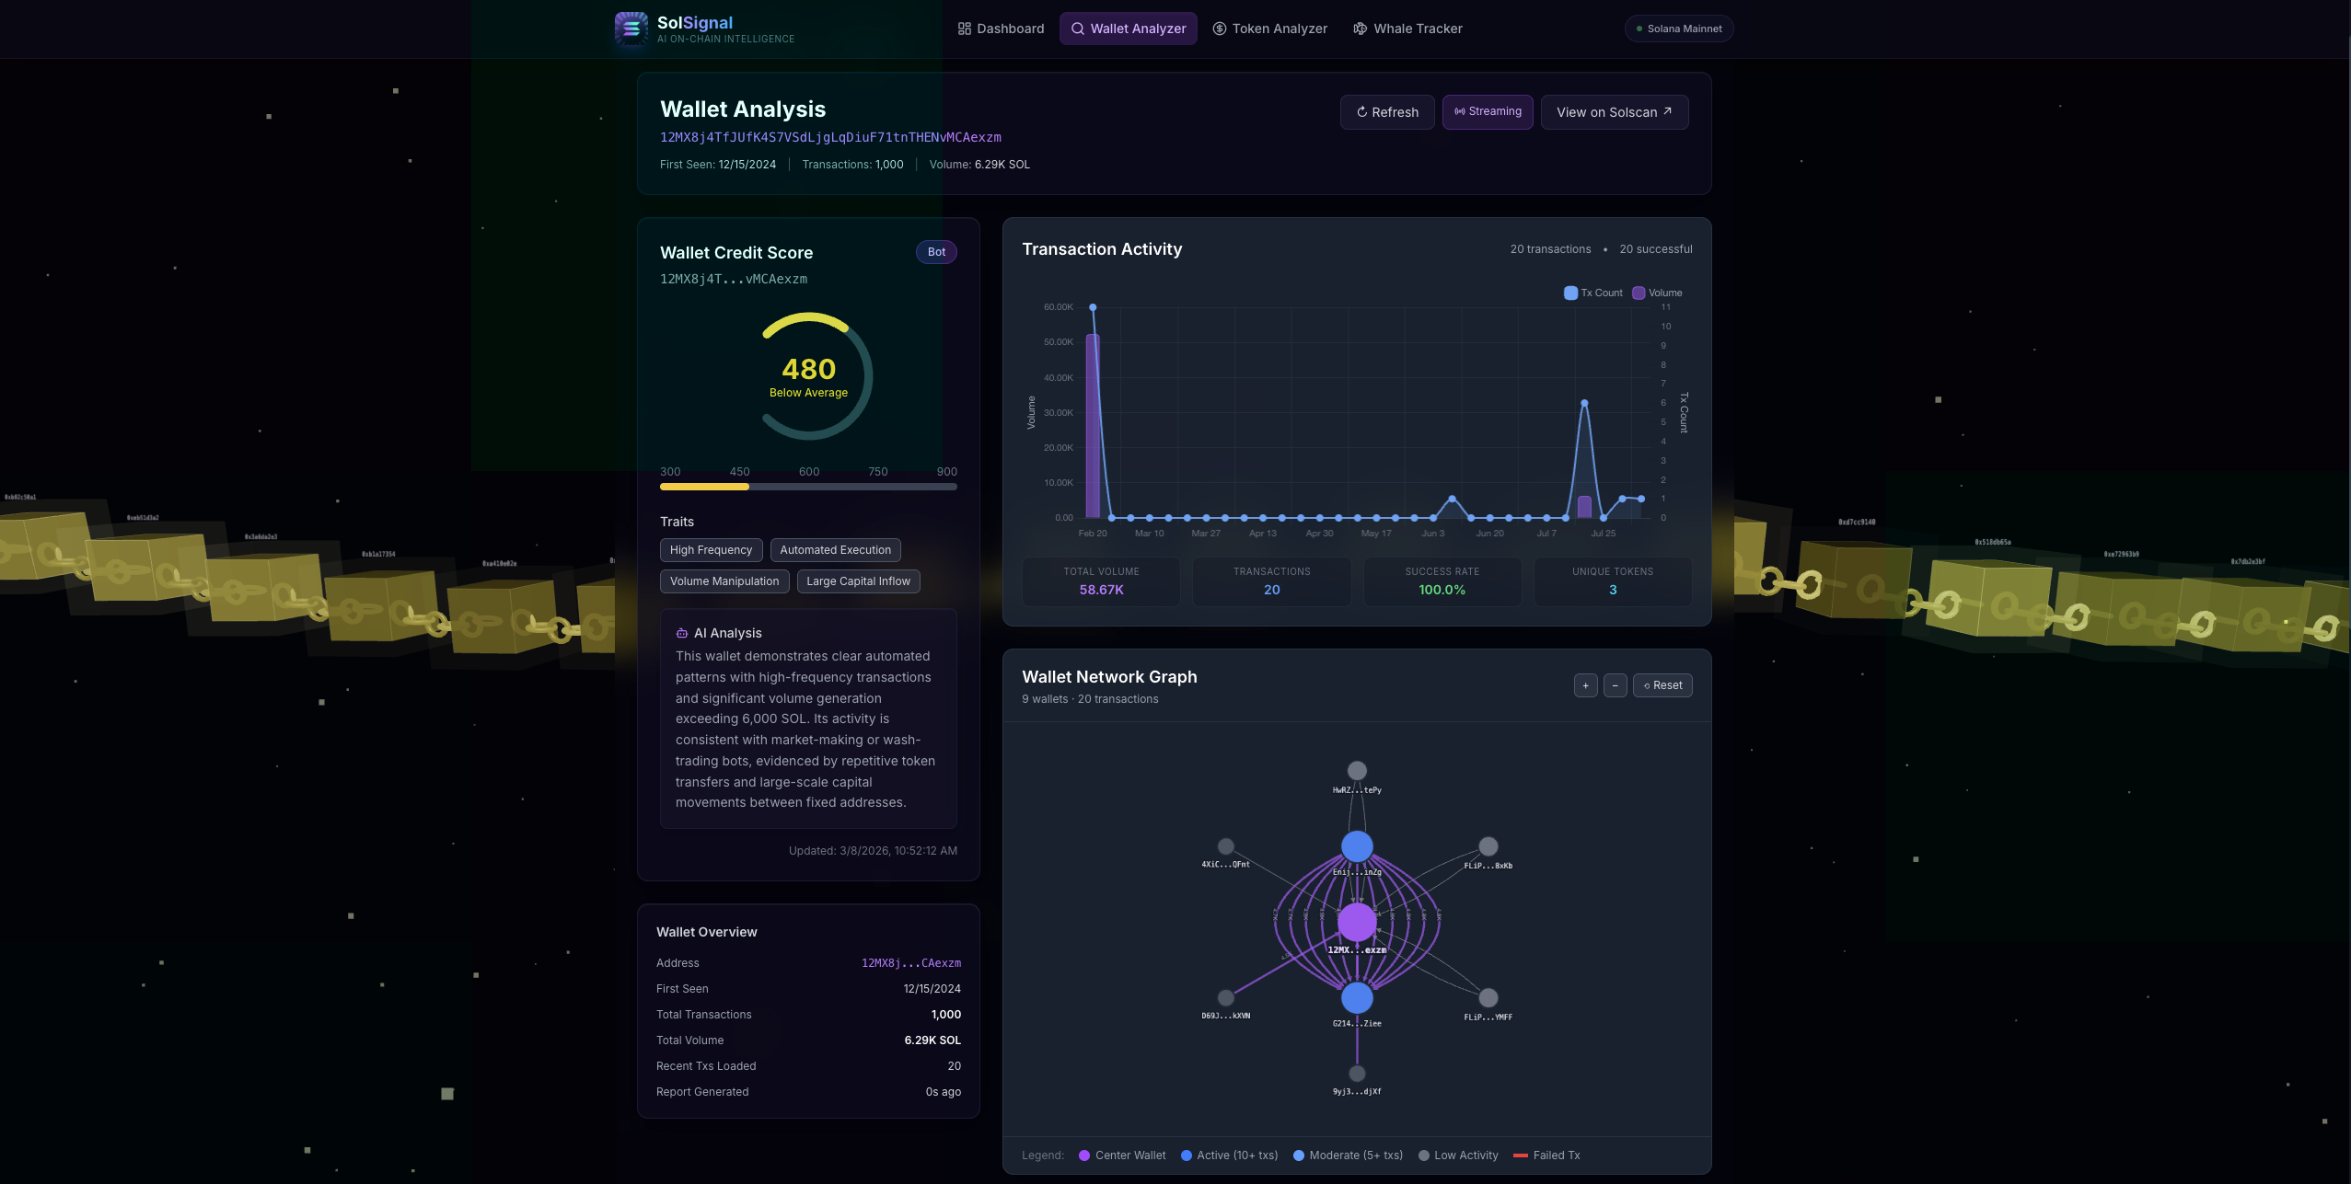
Task: Click the full wallet address text
Action: (x=830, y=137)
